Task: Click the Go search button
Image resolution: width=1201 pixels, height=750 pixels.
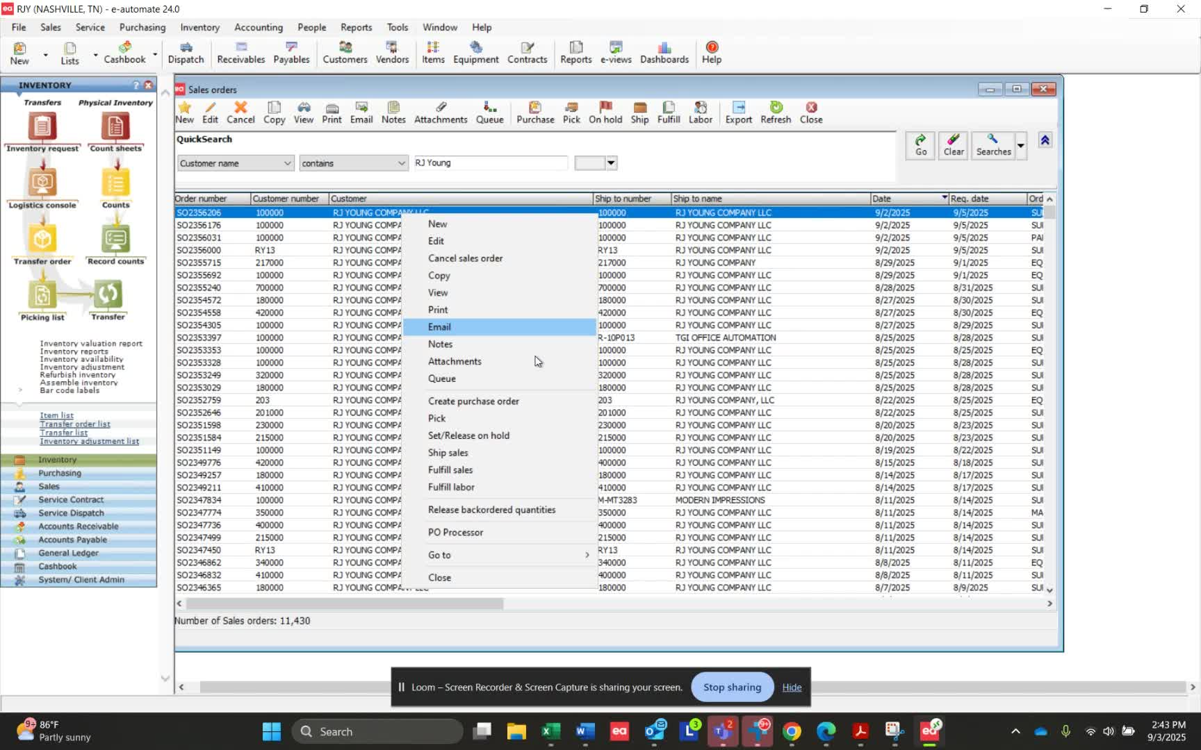Action: (x=921, y=145)
